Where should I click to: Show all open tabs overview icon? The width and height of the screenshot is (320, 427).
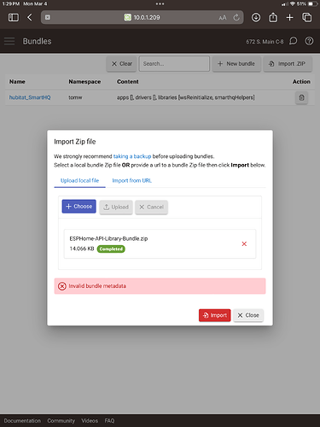pyautogui.click(x=307, y=18)
